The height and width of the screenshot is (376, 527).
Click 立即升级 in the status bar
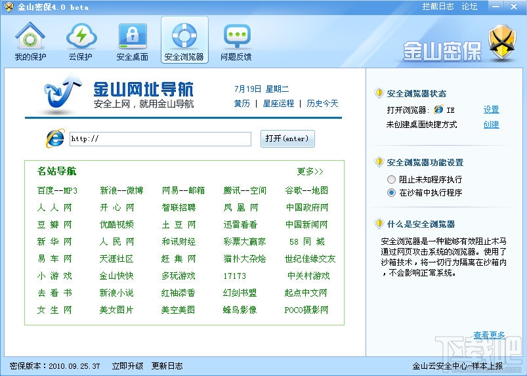[127, 366]
